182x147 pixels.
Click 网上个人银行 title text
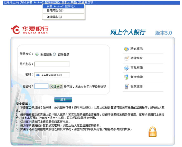pyautogui.click(x=128, y=32)
